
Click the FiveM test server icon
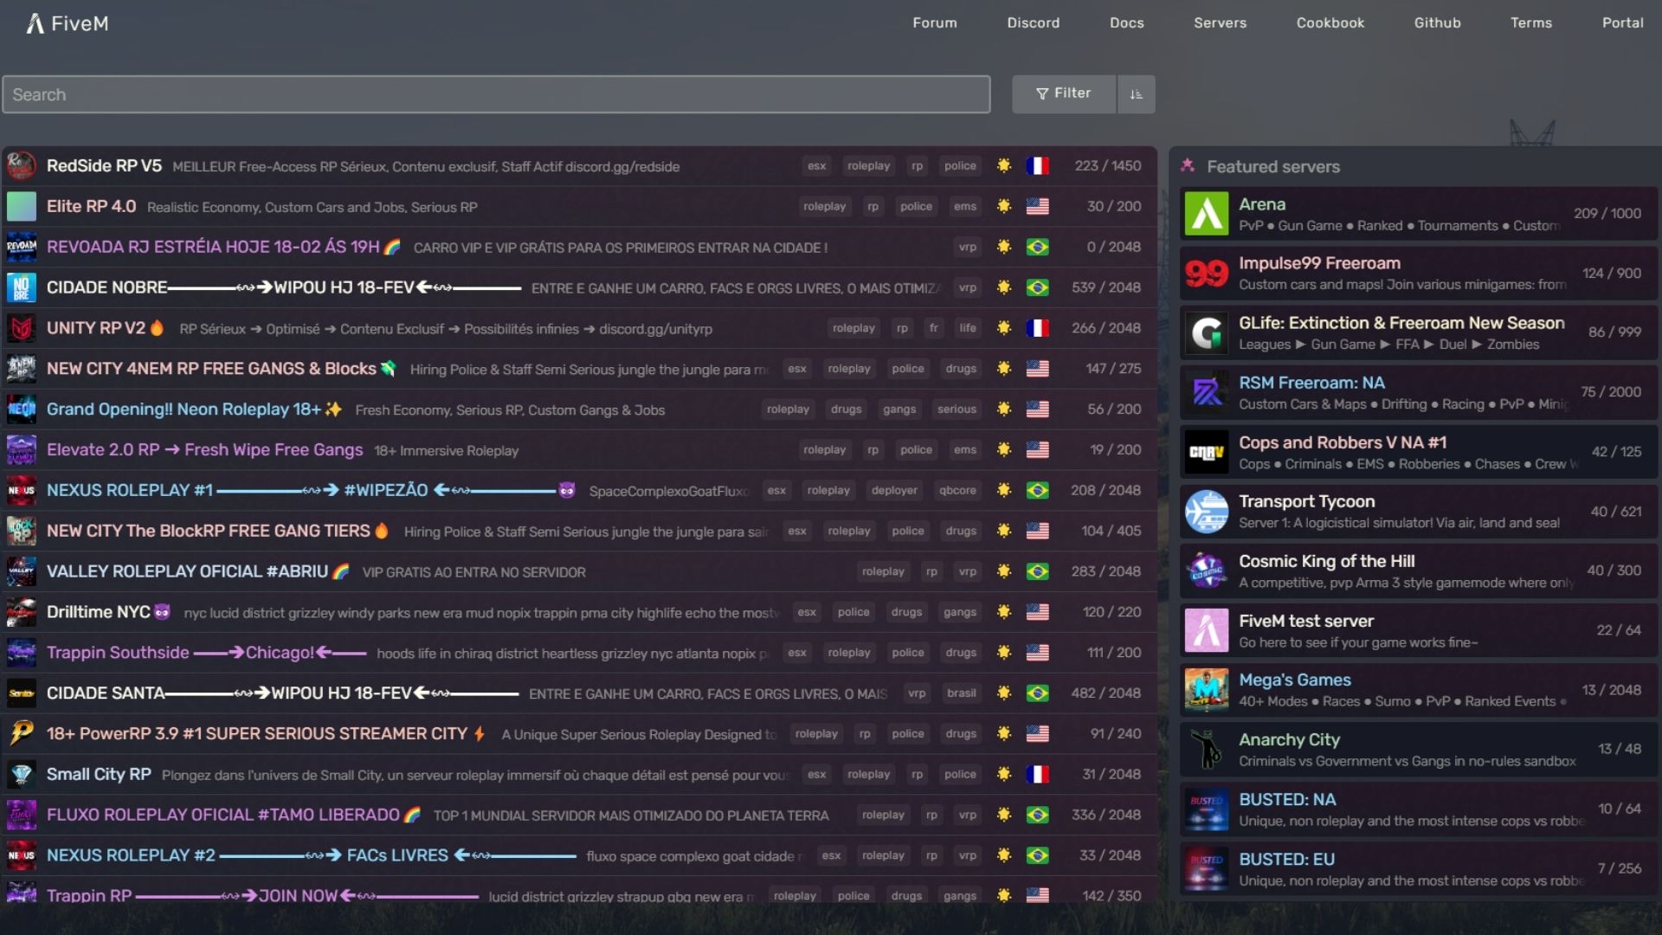[x=1207, y=630]
